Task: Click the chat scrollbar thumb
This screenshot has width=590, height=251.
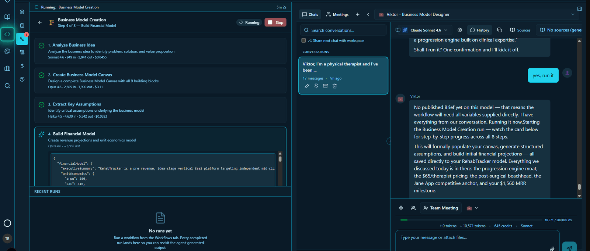Action: (579, 187)
